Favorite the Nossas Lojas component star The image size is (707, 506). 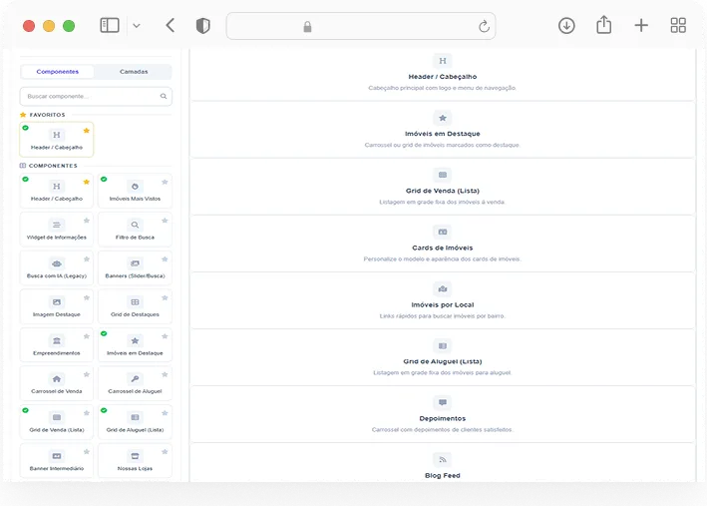click(165, 452)
